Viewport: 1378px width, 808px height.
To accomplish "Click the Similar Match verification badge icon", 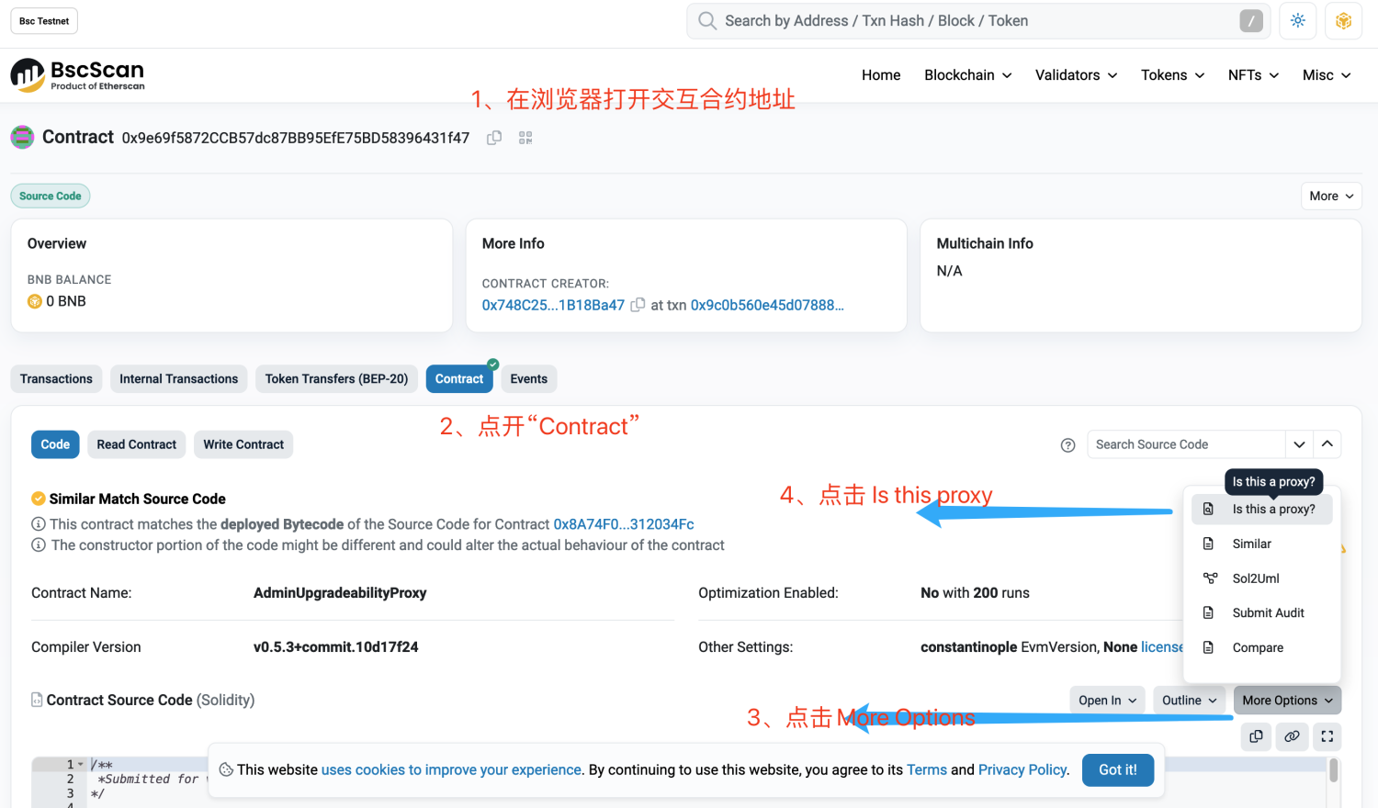I will pyautogui.click(x=39, y=499).
